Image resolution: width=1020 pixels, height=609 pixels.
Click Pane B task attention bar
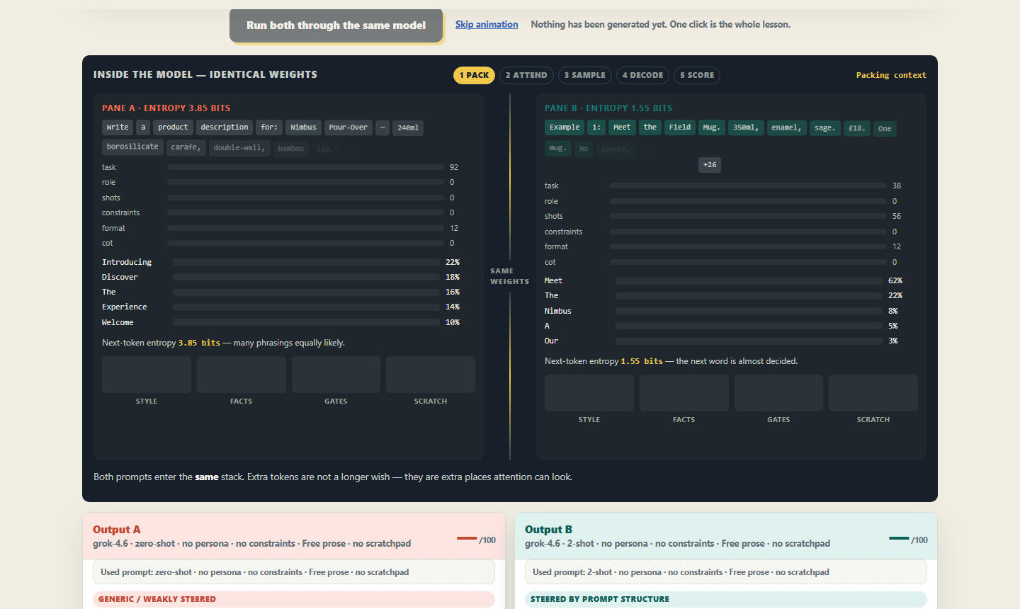(x=748, y=186)
